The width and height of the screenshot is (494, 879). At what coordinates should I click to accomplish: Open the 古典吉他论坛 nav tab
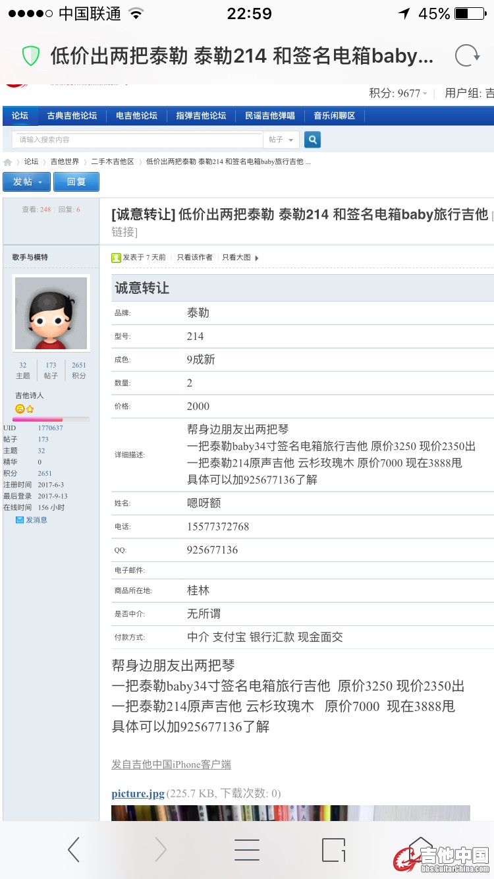[72, 115]
